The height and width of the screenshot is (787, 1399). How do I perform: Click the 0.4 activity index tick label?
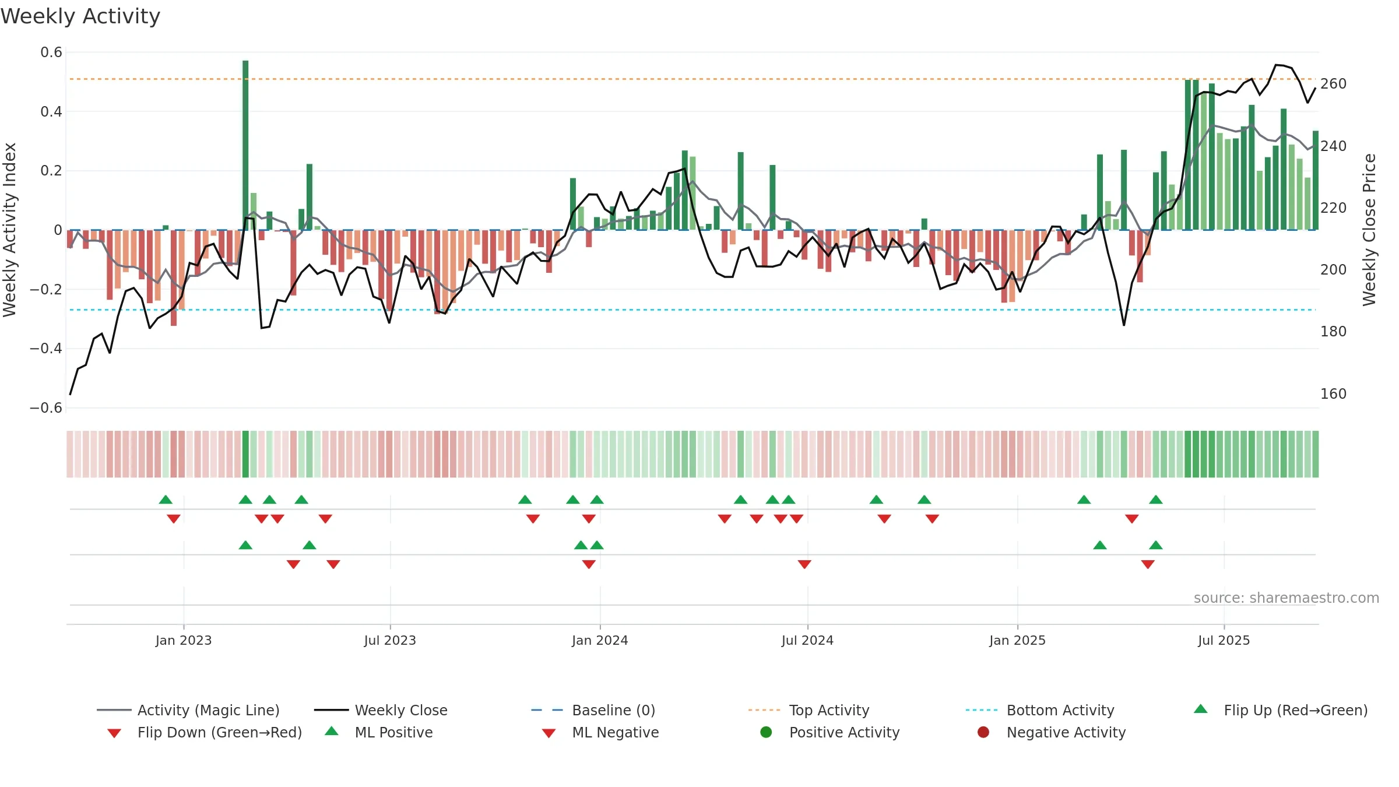pyautogui.click(x=51, y=112)
